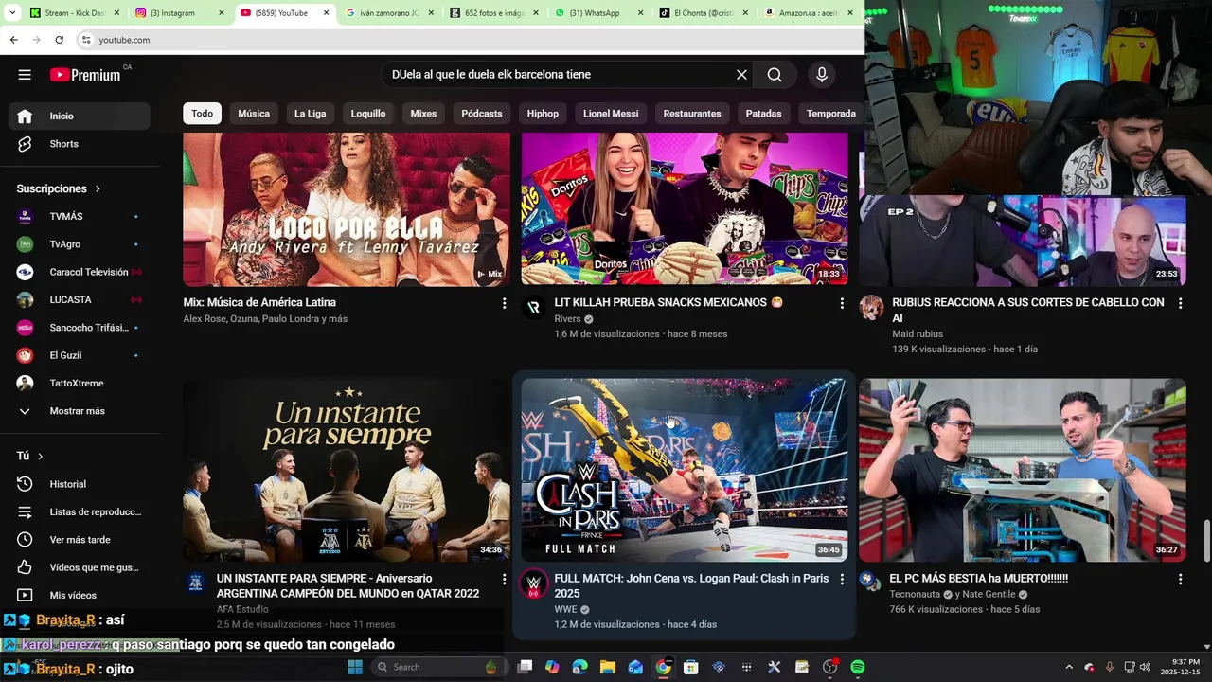Open more options for the RUBIUS REACCIONA video
The width and height of the screenshot is (1212, 682).
click(1180, 303)
